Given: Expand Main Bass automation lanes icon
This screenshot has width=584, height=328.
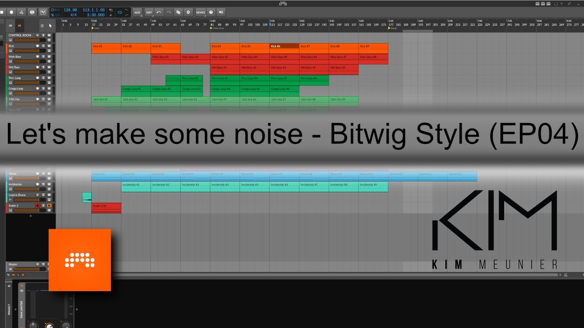Looking at the screenshot, I should 49,61.
